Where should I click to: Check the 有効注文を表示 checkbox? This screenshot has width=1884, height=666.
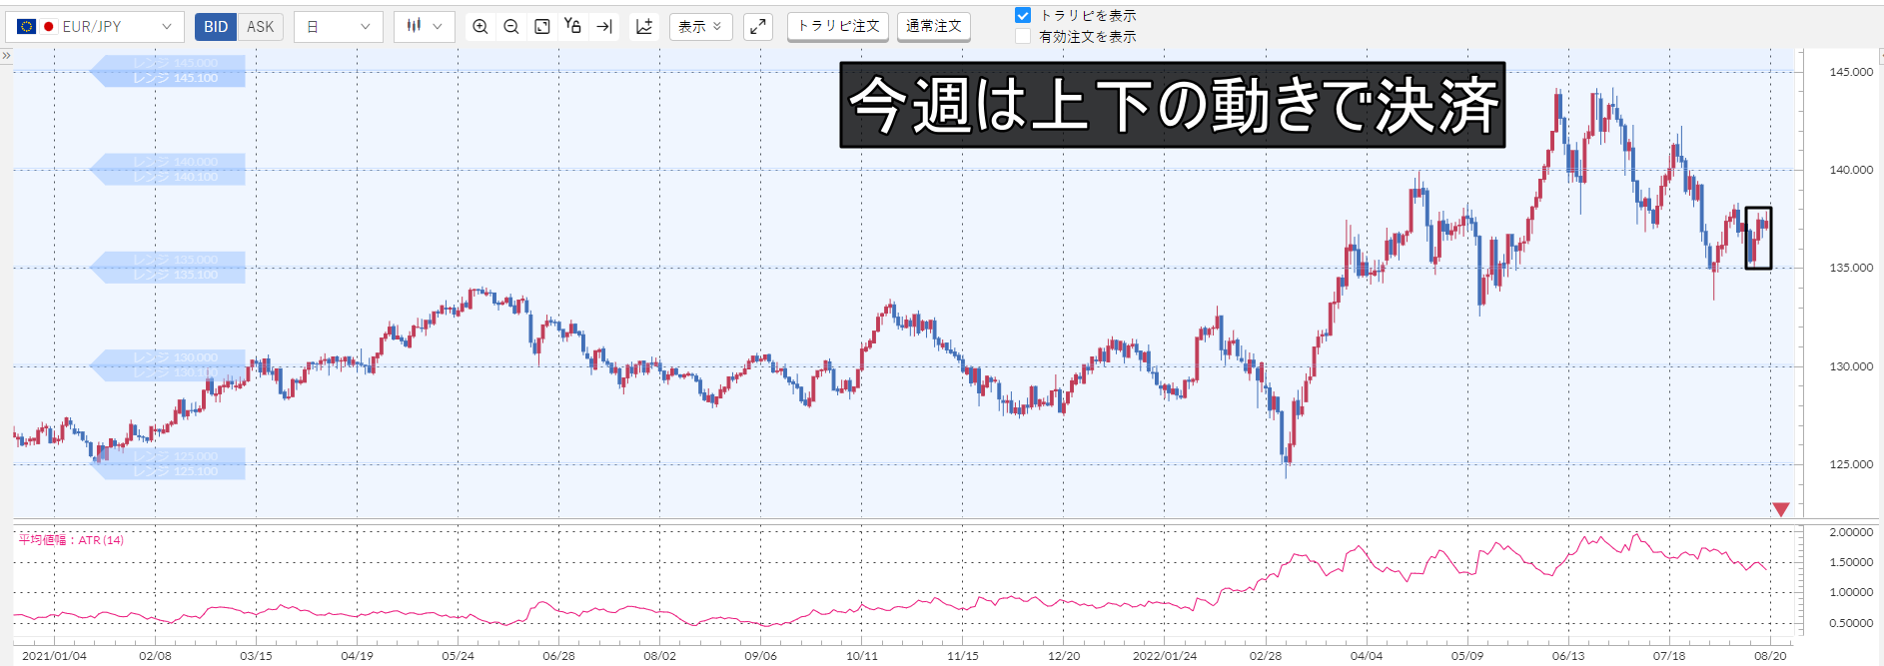(1023, 37)
